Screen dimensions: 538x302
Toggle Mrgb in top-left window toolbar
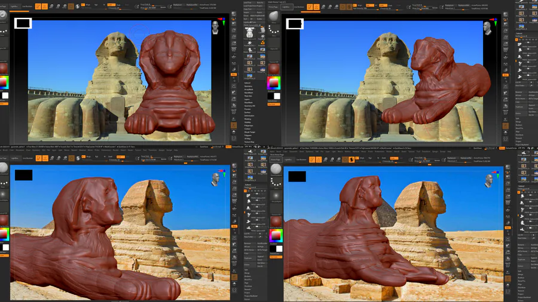click(x=88, y=4)
